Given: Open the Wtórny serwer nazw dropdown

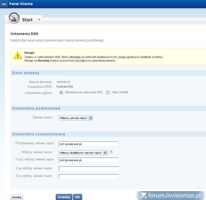Looking at the screenshot, I should tap(83, 153).
